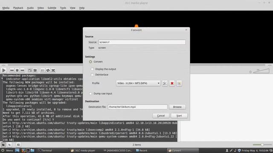Open the Media menu
273x153 pixels.
coord(6,8)
